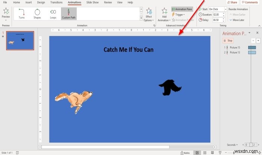Open the File tab

(x=5, y=2)
